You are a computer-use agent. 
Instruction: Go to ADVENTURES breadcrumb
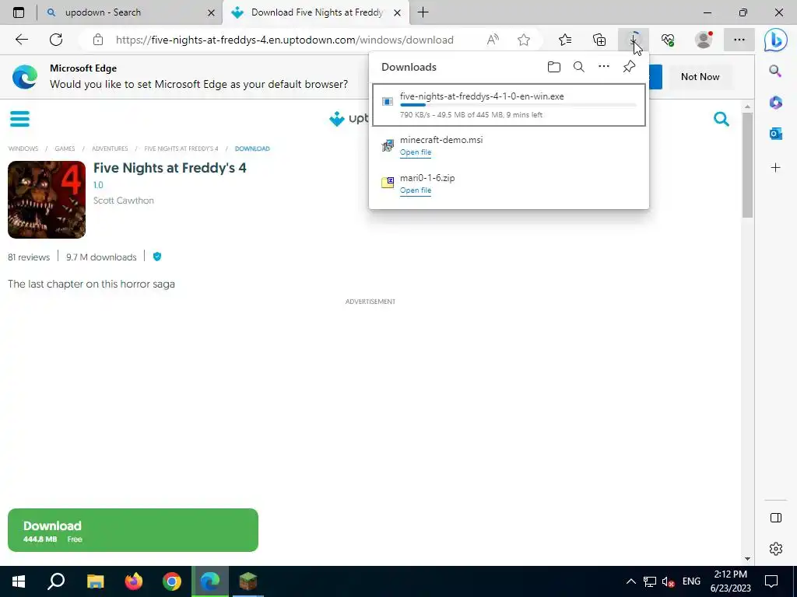click(x=110, y=148)
